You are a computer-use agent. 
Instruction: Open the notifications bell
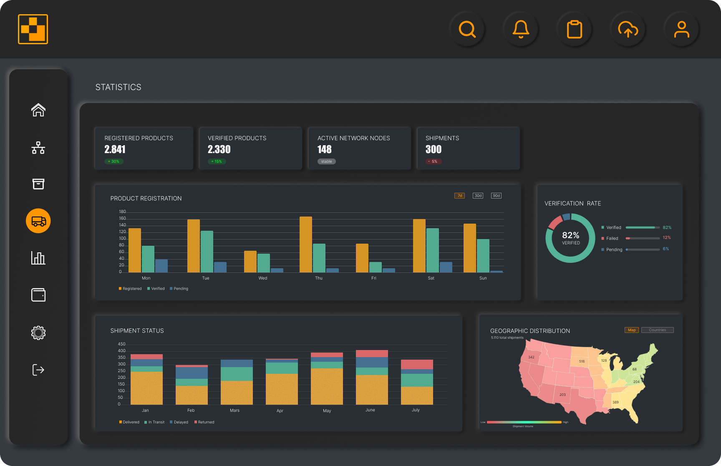coord(521,29)
